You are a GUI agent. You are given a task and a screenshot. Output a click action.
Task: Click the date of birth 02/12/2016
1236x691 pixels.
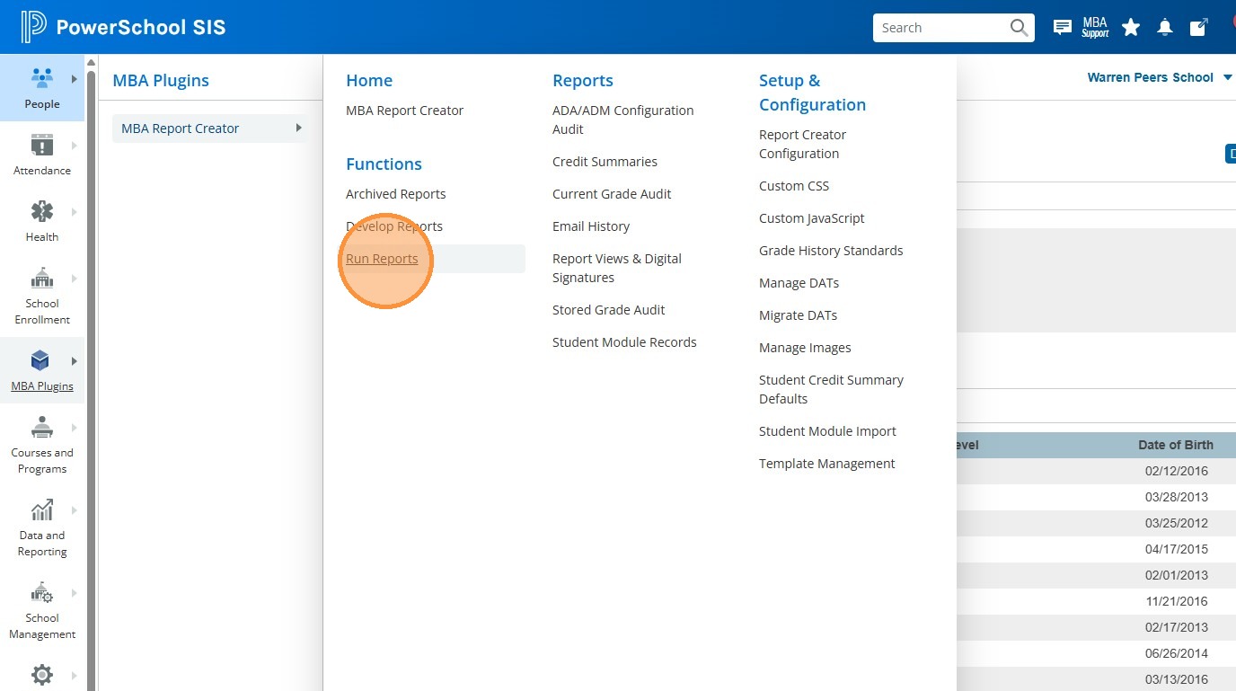click(1176, 471)
